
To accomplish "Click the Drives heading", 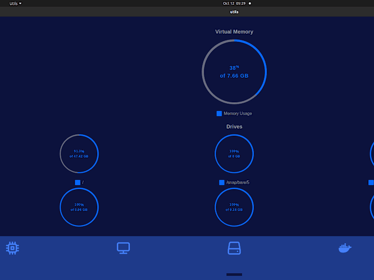I will point(234,127).
